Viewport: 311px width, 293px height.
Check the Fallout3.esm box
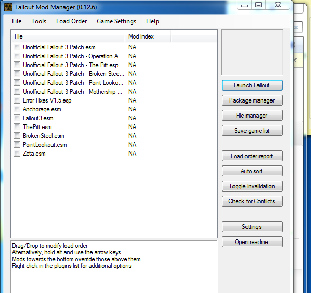point(17,118)
